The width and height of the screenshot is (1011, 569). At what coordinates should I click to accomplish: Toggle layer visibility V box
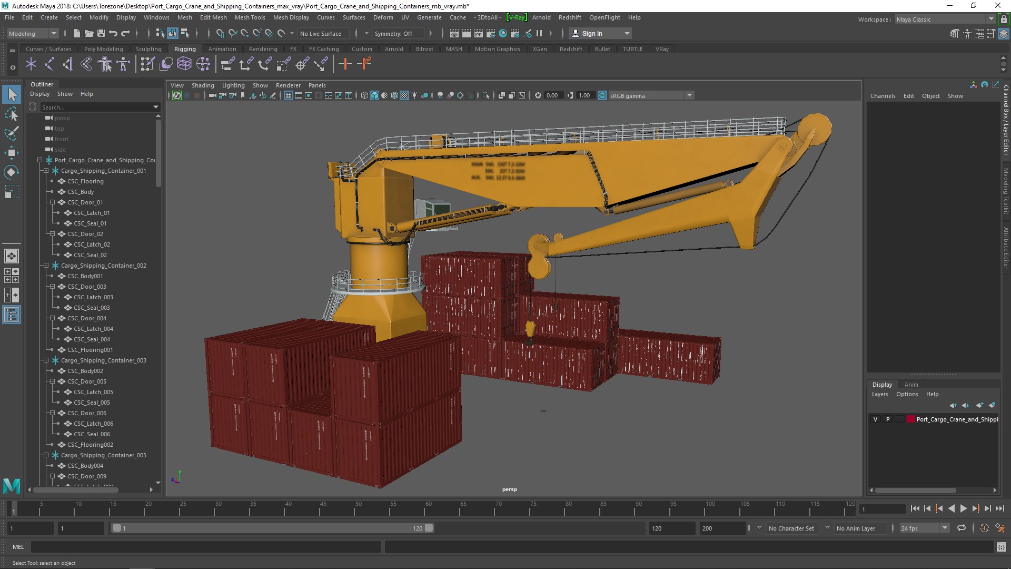(876, 419)
